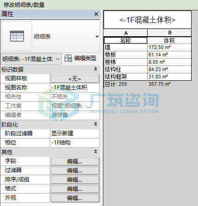Click the 视图样板 <无> button
Screen dimensions: 198x206
pyautogui.click(x=75, y=79)
